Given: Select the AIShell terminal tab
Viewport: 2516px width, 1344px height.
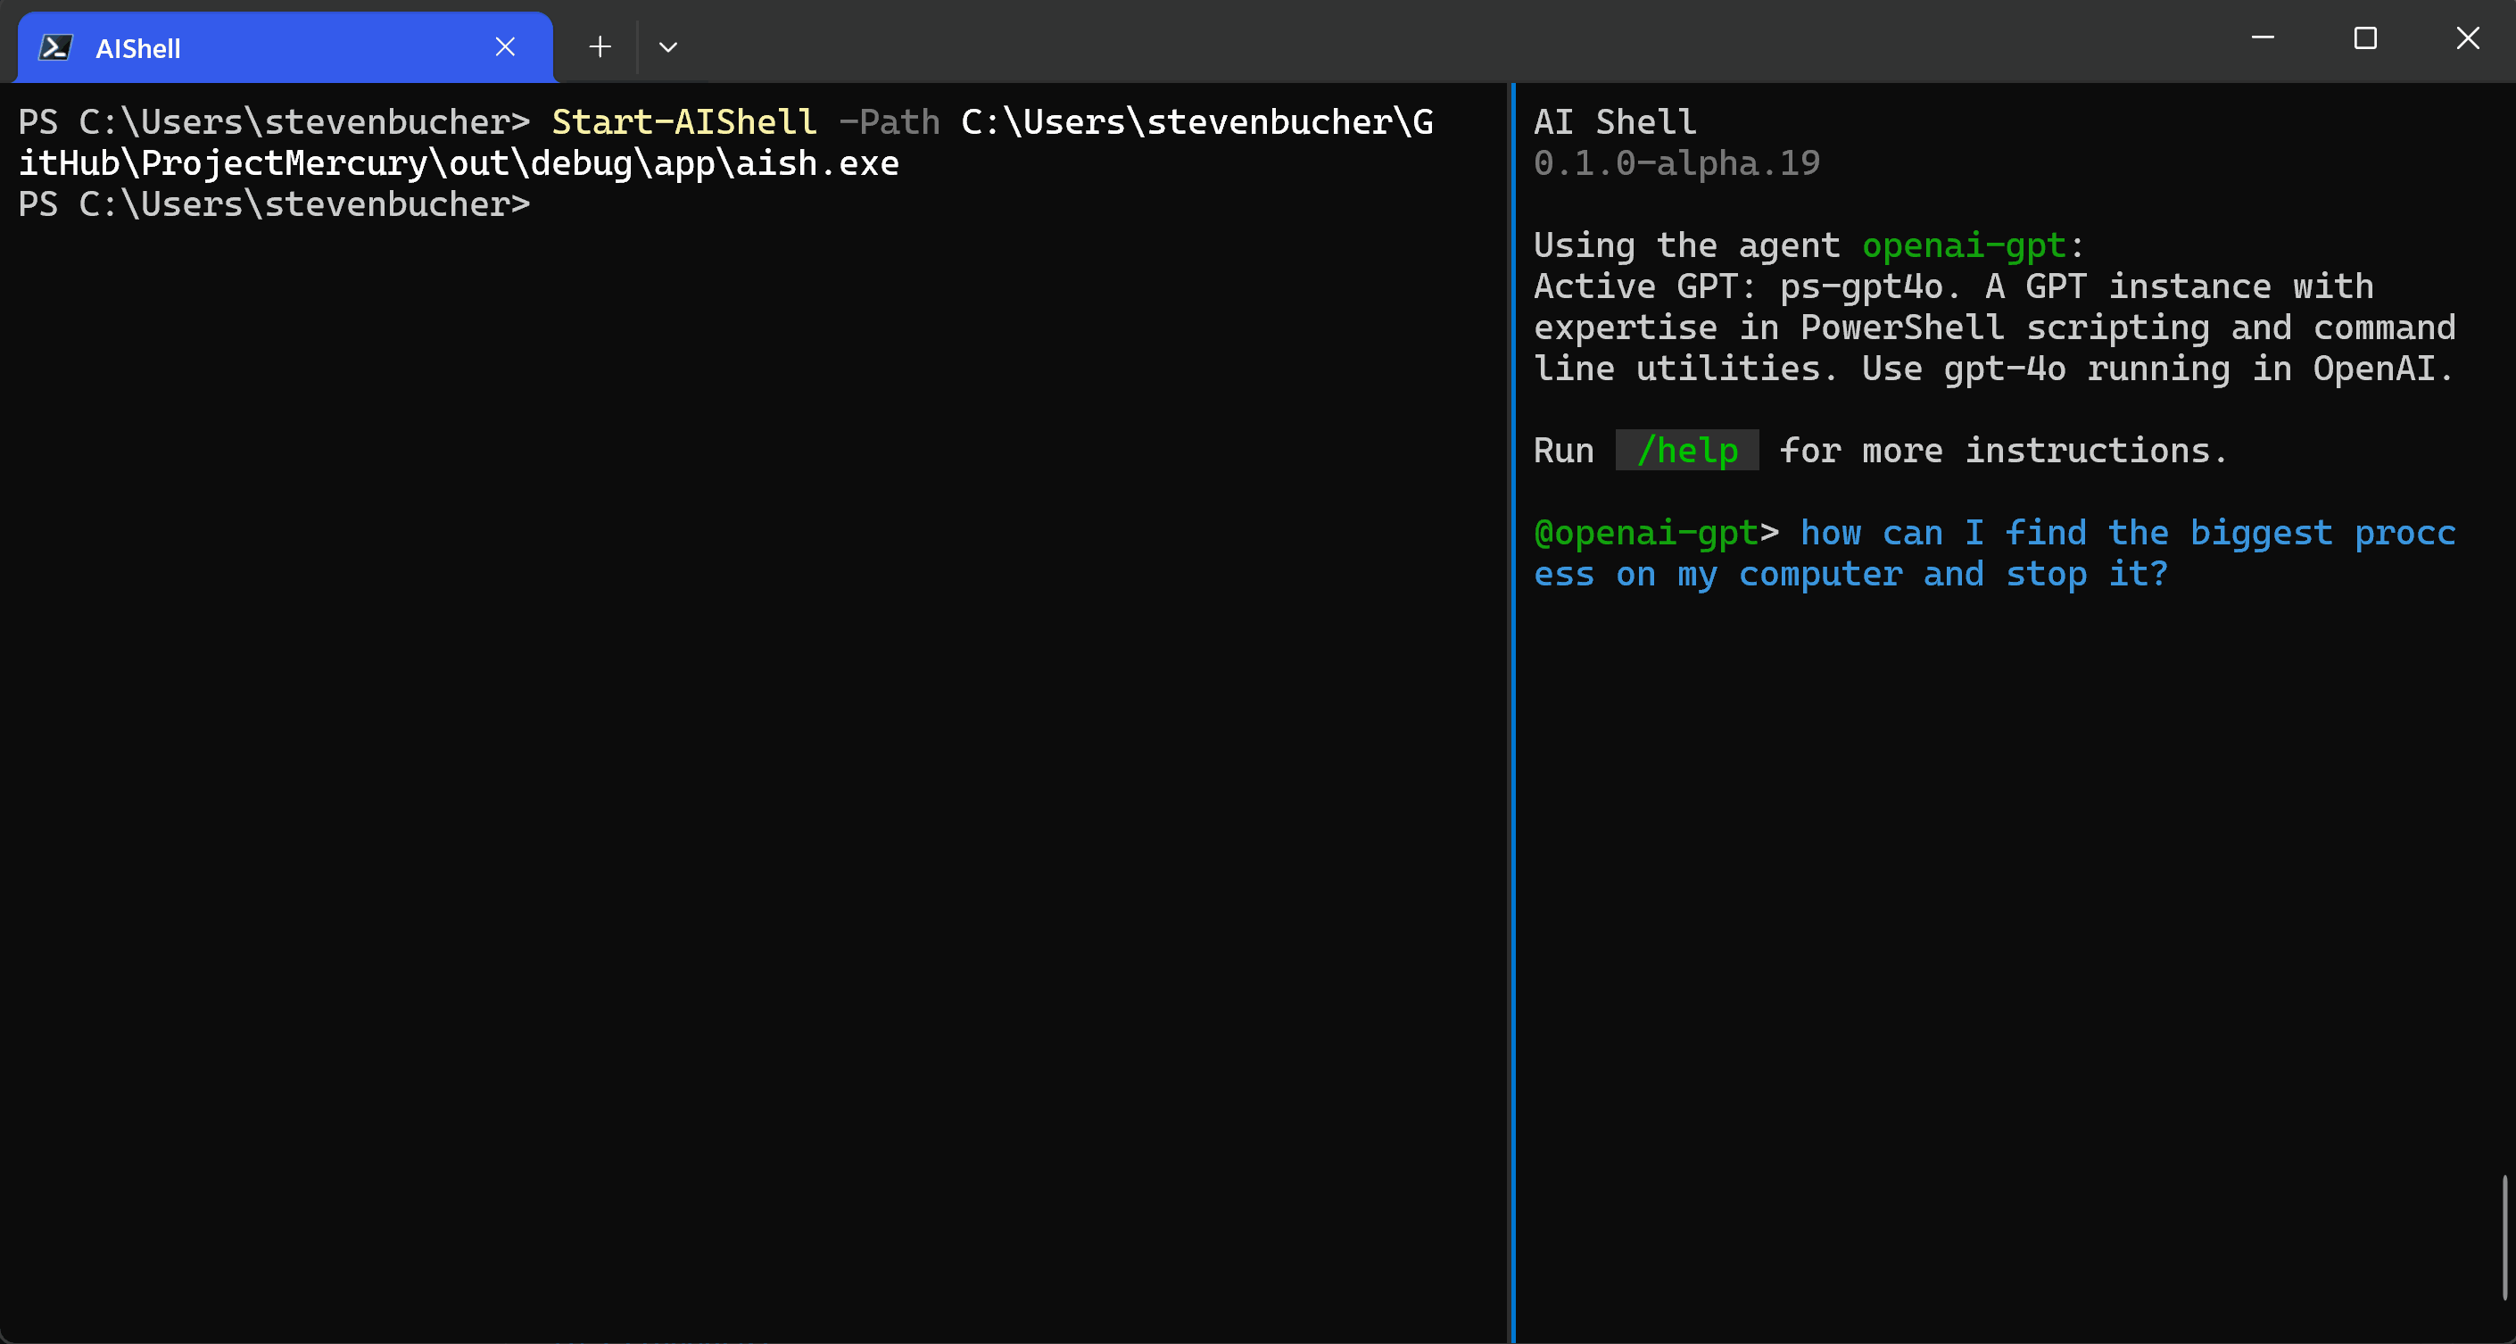Looking at the screenshot, I should coord(244,47).
